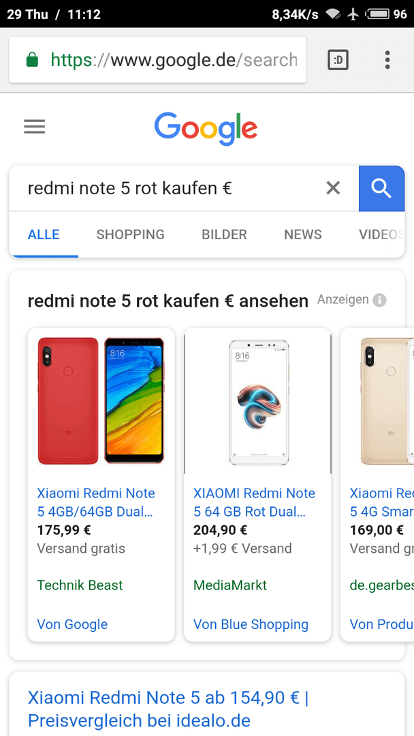414x736 pixels.
Task: Tap the Anzeigen info icon
Action: (x=379, y=300)
